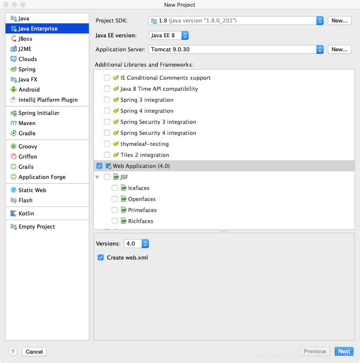The image size is (360, 363).
Task: Enable the JSF framework checkbox
Action: [x=107, y=177]
